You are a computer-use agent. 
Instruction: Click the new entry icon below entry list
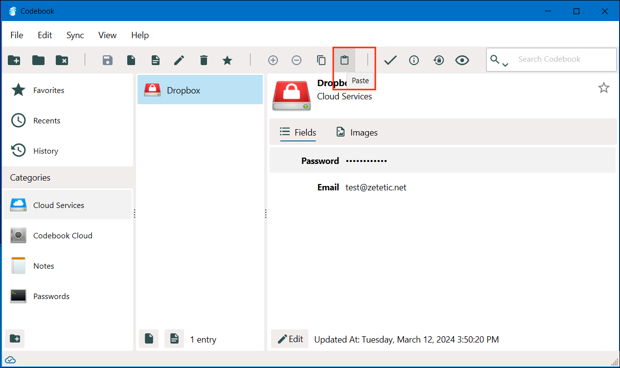pyautogui.click(x=149, y=339)
